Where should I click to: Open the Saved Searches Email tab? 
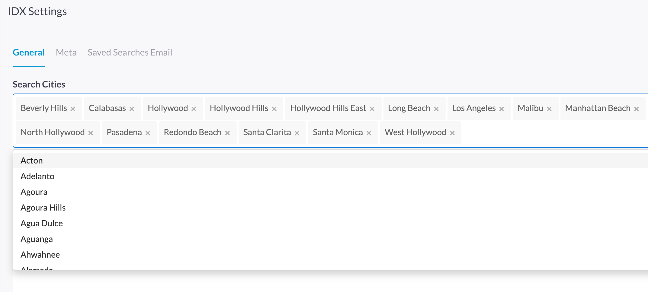[x=130, y=52]
